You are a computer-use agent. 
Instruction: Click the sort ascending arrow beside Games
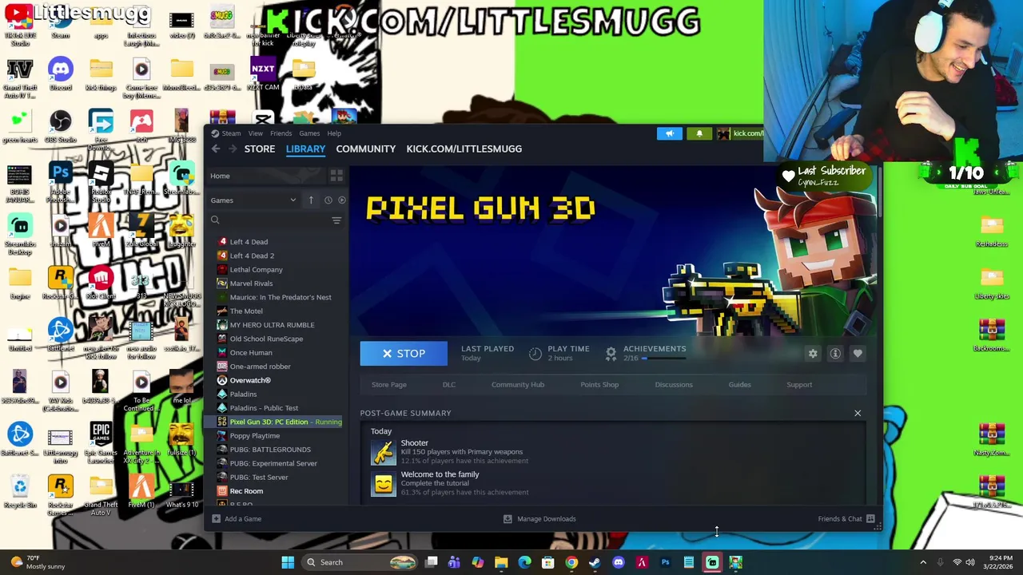click(x=311, y=200)
